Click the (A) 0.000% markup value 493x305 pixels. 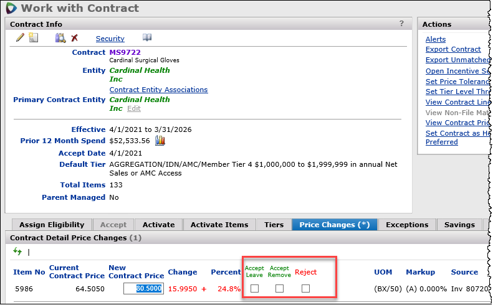[x=426, y=289]
